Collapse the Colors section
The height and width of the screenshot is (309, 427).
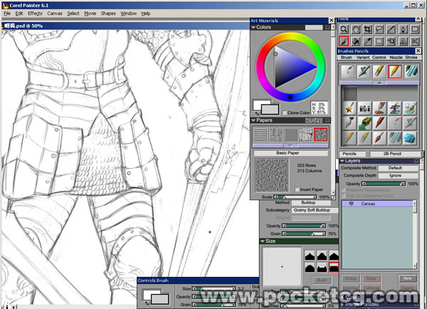(253, 27)
